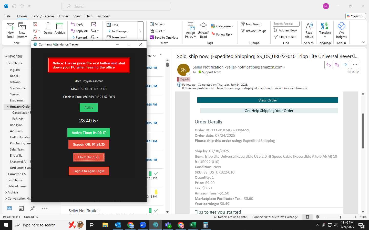This screenshot has height=230, width=369.
Task: Collapse the ribbon with the chevron
Action: point(363,42)
